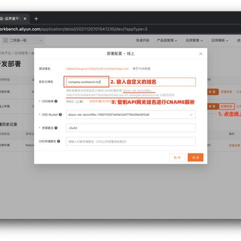Select the CNAME target aliyun-wb domain text
The height and width of the screenshot is (241, 241).
pos(112,93)
